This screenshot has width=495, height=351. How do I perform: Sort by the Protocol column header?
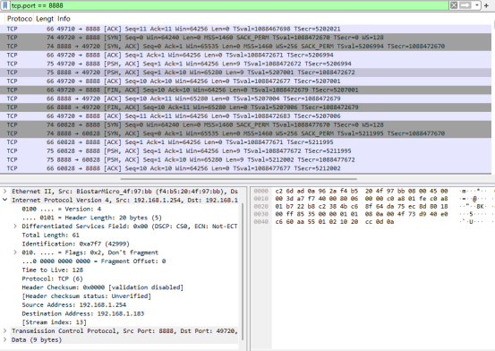pyautogui.click(x=20, y=19)
